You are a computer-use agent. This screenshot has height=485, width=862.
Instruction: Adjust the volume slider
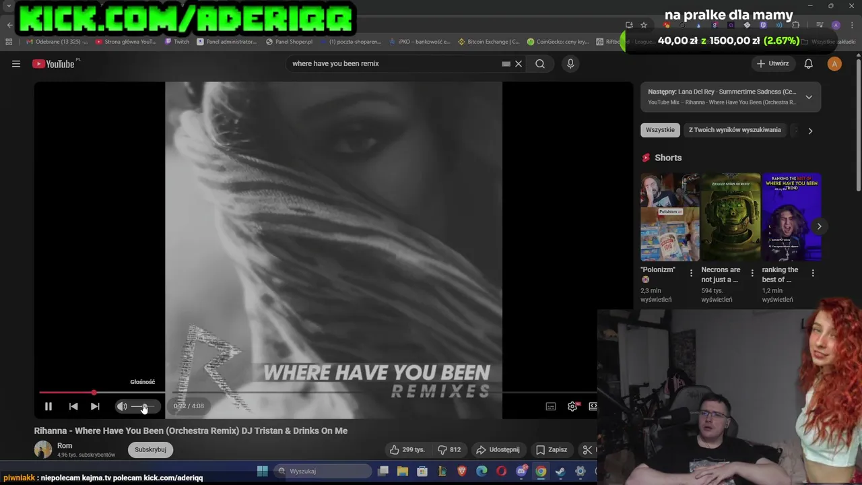(x=143, y=406)
